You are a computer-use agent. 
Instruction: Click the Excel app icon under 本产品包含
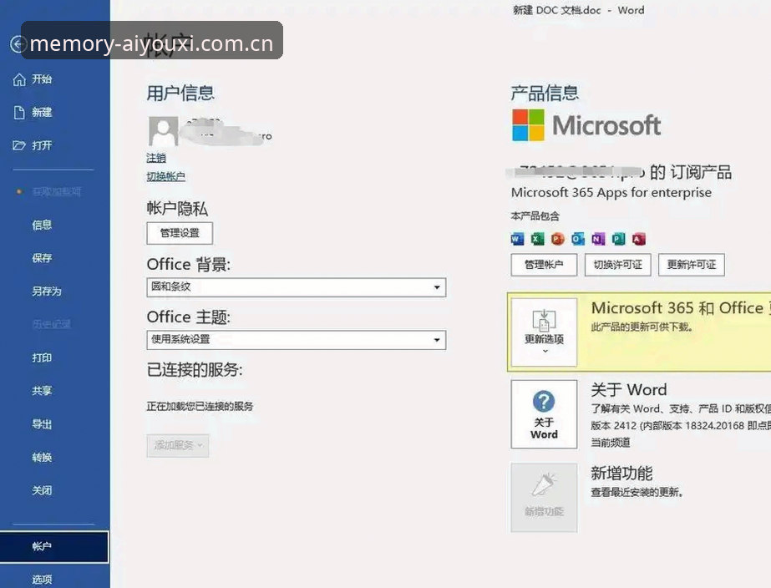[x=537, y=239]
